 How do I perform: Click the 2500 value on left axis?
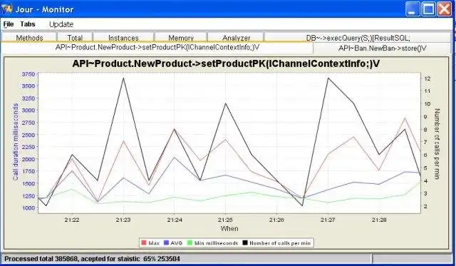(28, 135)
